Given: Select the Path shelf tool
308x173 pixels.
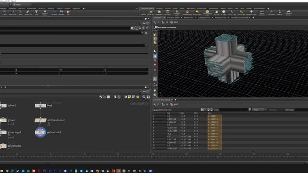Looking at the screenshot, I should click(20, 13).
